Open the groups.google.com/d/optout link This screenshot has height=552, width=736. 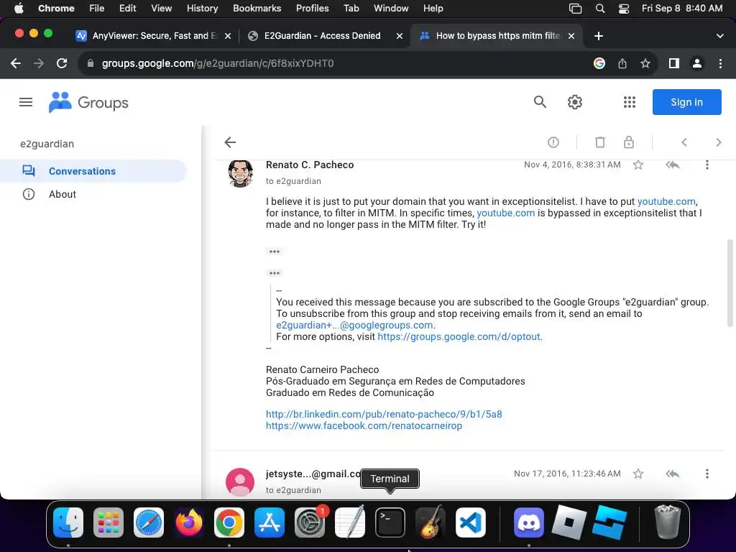click(459, 336)
